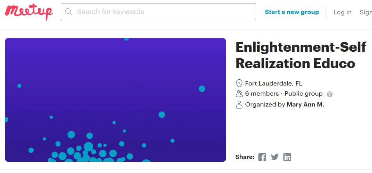This screenshot has width=372, height=173.
Task: Click the search magnifier icon
Action: coord(69,12)
